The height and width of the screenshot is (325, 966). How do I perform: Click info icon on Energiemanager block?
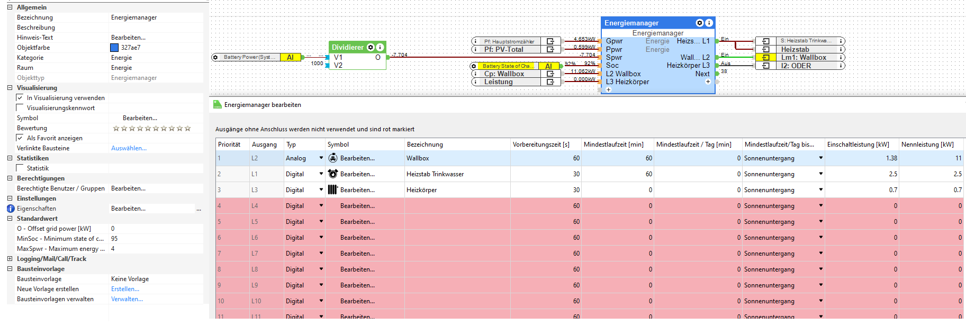click(x=709, y=23)
